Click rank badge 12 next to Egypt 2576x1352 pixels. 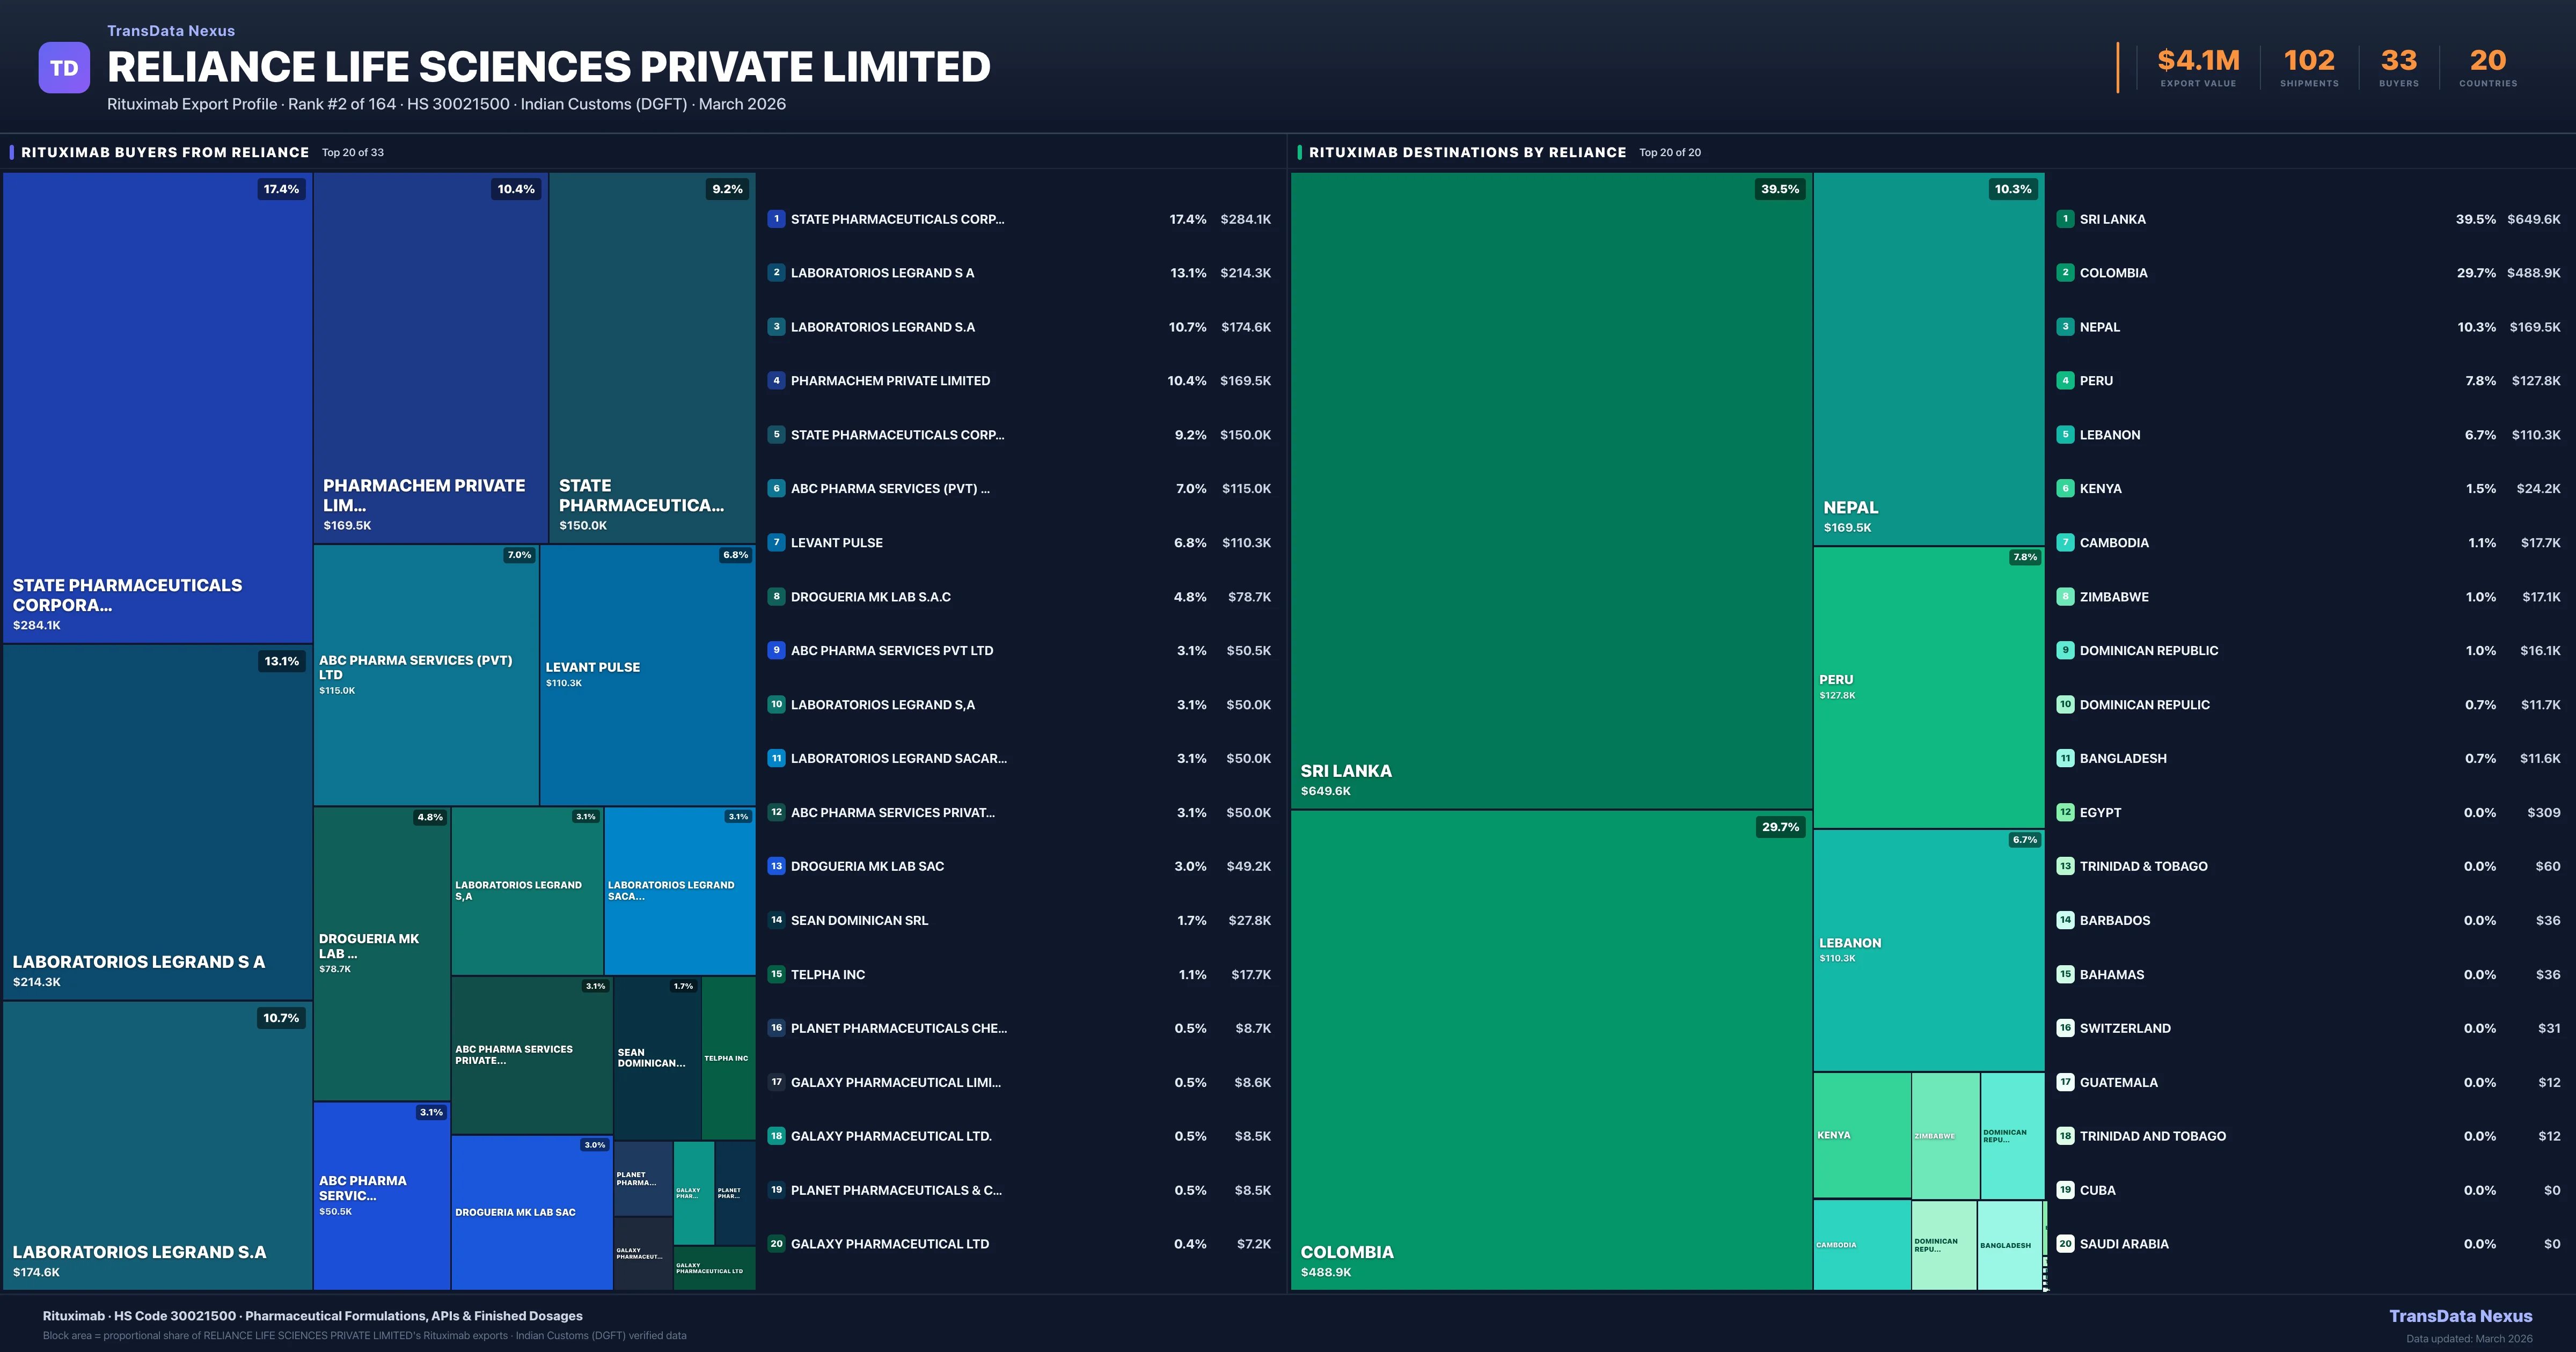coord(2065,812)
